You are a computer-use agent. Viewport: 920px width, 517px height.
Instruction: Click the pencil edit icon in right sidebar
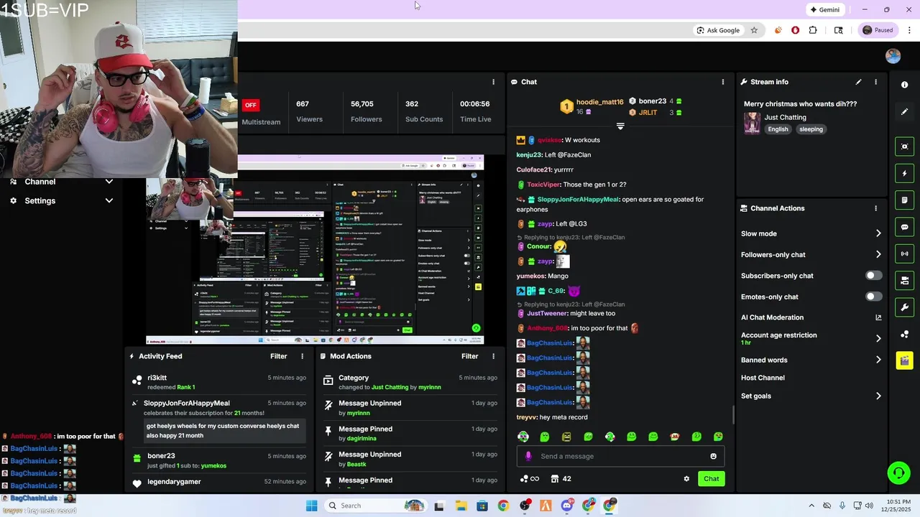[904, 111]
